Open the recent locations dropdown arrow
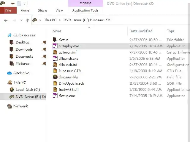The width and height of the screenshot is (190, 142). pos(21,20)
